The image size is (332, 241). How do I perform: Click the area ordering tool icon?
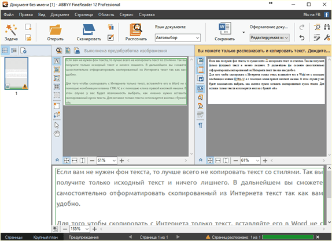click(x=57, y=114)
